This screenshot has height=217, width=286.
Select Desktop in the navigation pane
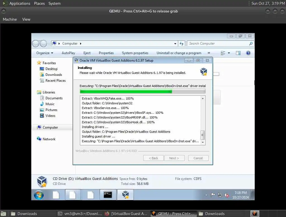[51, 69]
